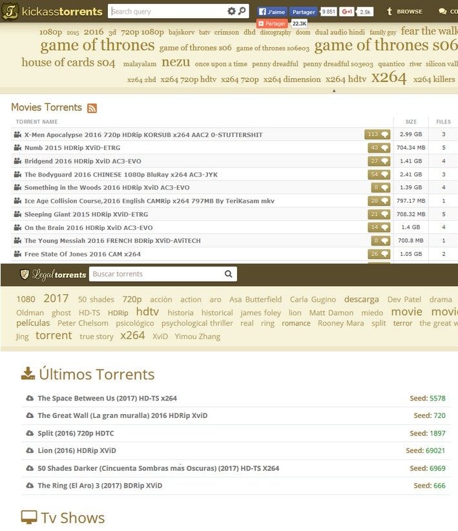The height and width of the screenshot is (531, 458).
Task: Open the '2017' tag in Legaltorrents cloud
Action: click(56, 298)
